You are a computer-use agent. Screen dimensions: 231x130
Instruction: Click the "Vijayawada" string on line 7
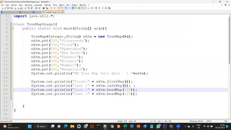click(x=72, y=41)
